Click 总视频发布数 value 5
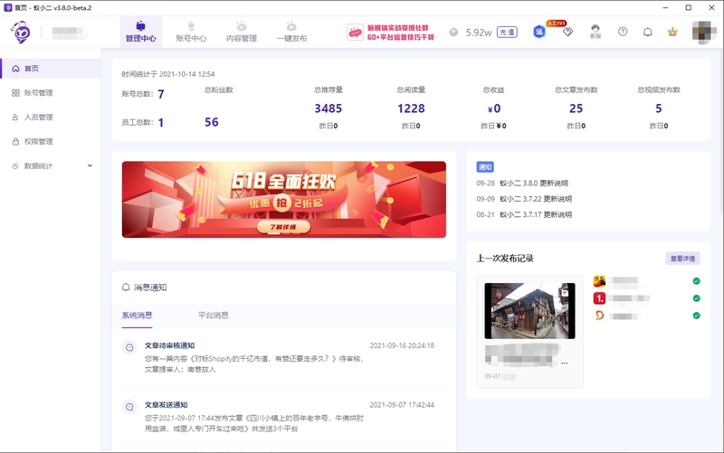724x453 pixels. pos(659,109)
